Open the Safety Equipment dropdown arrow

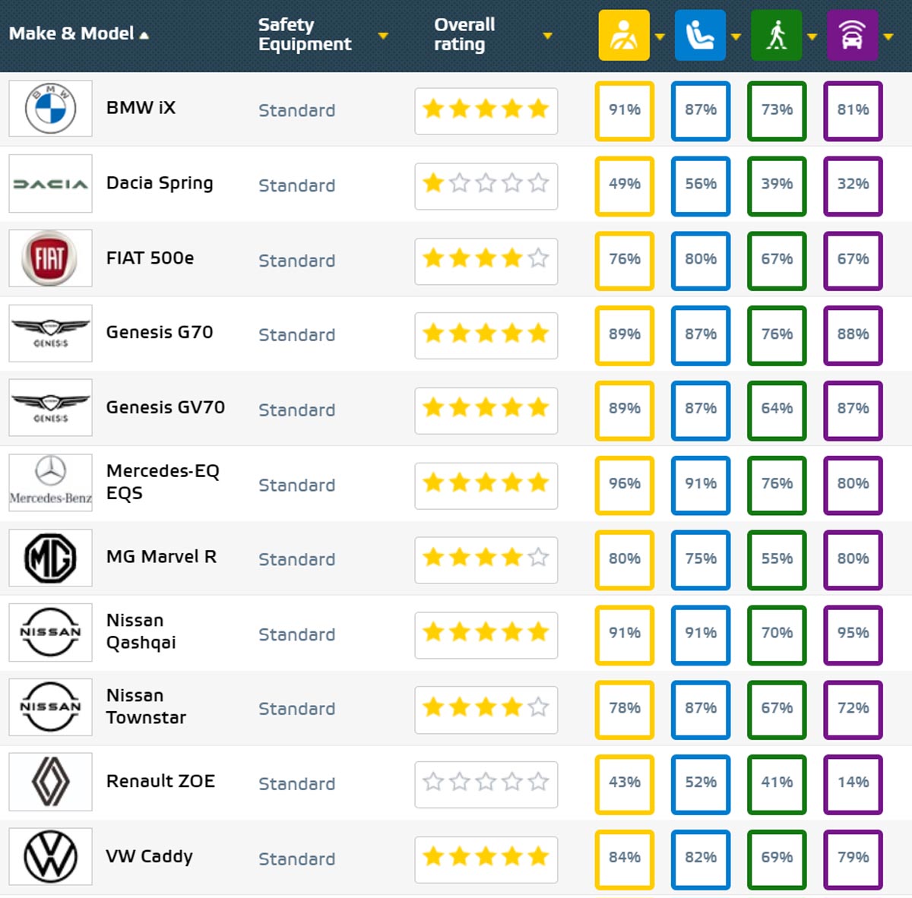[383, 36]
